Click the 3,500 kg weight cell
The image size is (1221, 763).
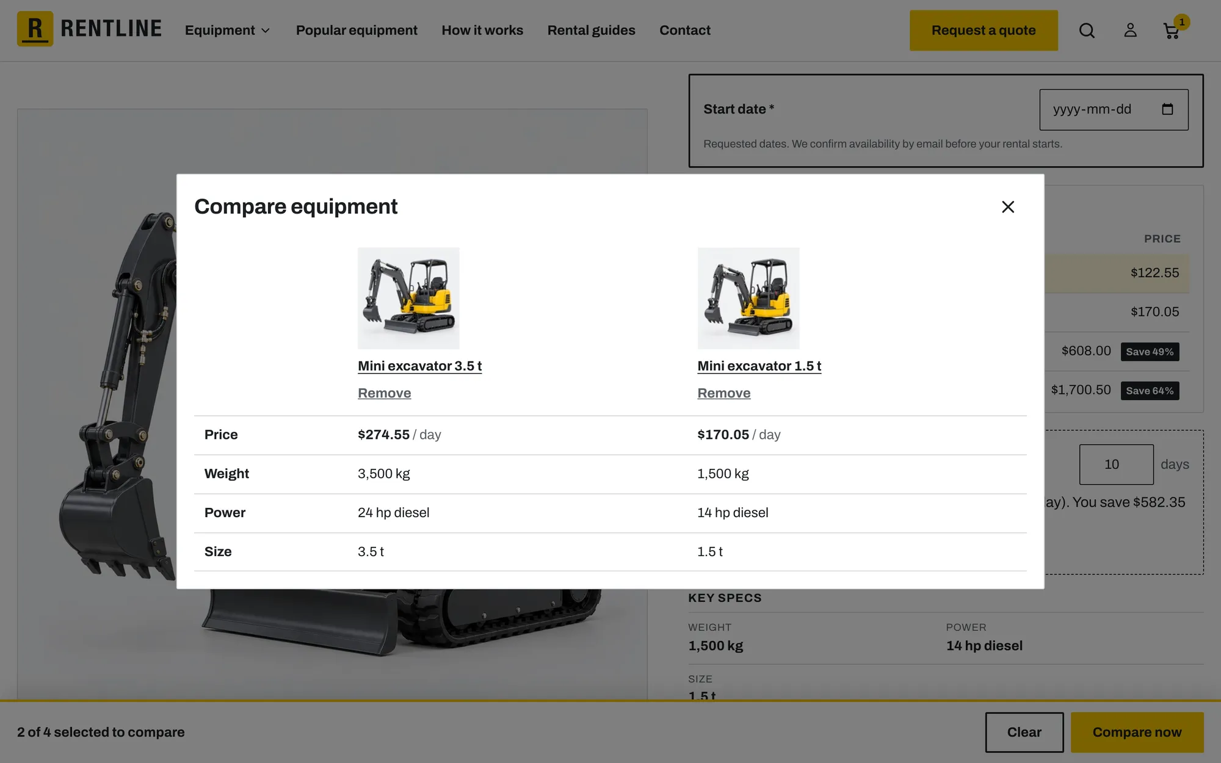point(383,474)
